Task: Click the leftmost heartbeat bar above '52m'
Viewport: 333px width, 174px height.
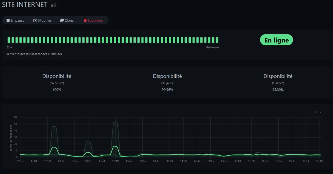Action: pyautogui.click(x=9, y=39)
